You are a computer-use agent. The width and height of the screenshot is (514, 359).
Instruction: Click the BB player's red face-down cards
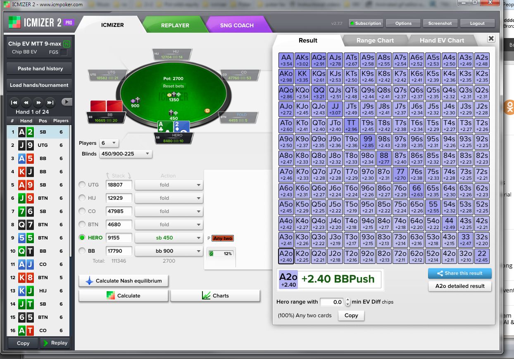tap(107, 106)
